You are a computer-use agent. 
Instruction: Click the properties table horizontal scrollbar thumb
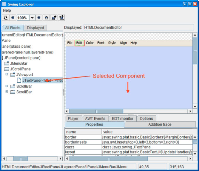(109, 158)
